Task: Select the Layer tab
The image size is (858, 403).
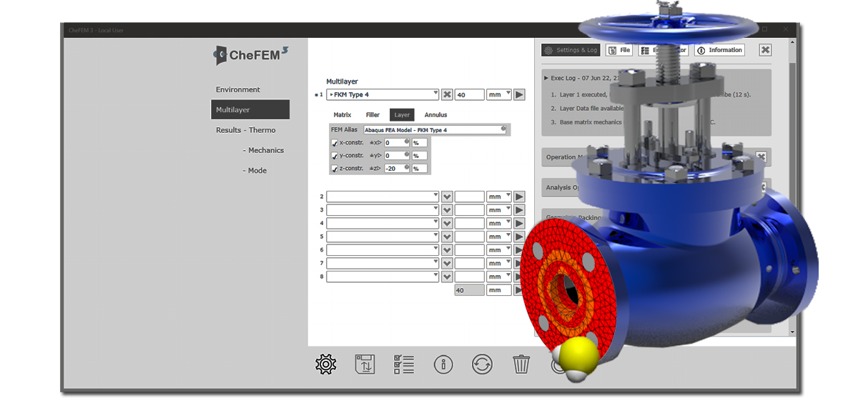Action: 402,115
